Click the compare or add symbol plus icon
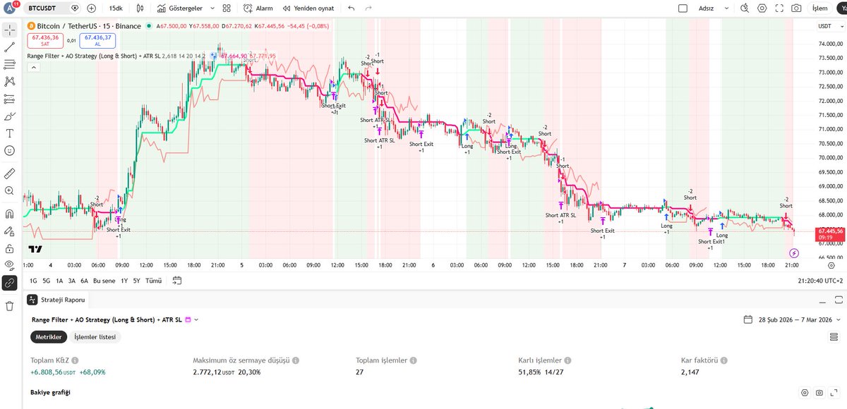This screenshot has height=409, width=847. pos(92,9)
